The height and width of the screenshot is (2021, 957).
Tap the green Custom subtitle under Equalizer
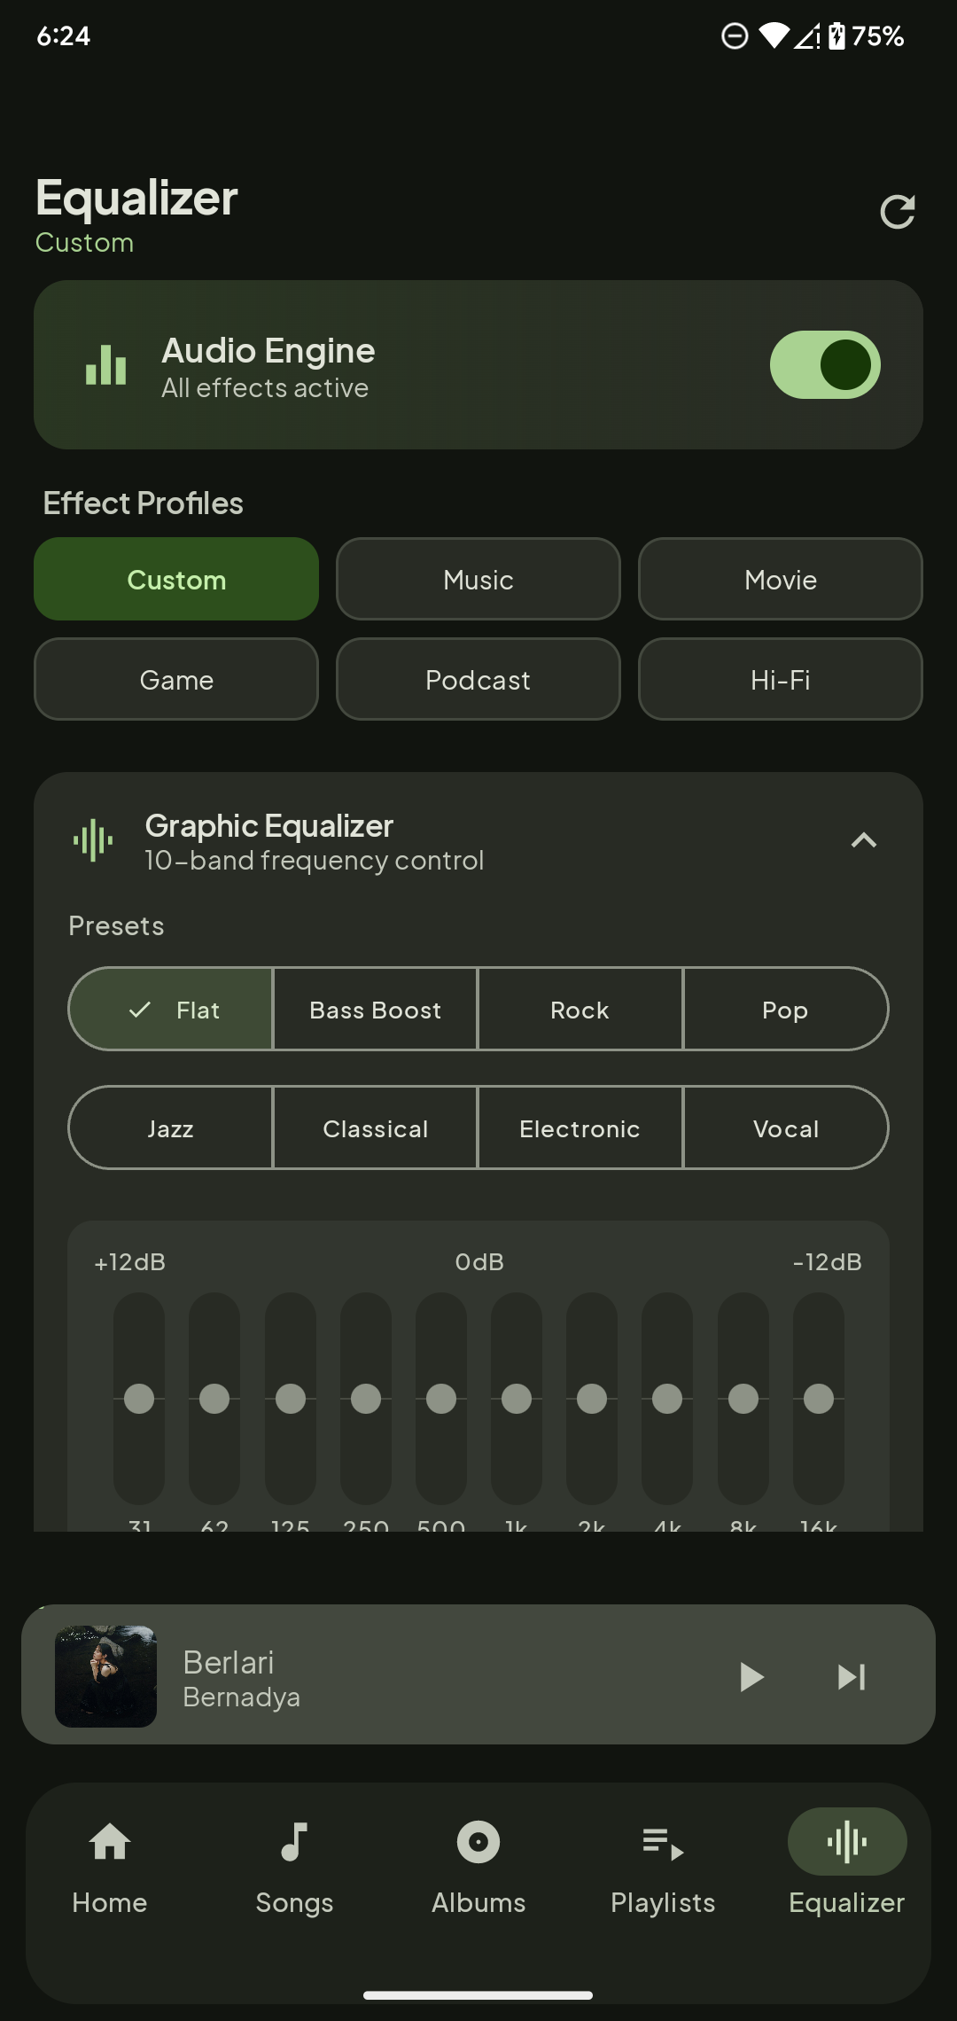pyautogui.click(x=84, y=243)
